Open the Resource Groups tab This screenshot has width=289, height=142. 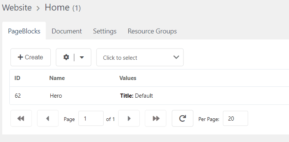[152, 31]
